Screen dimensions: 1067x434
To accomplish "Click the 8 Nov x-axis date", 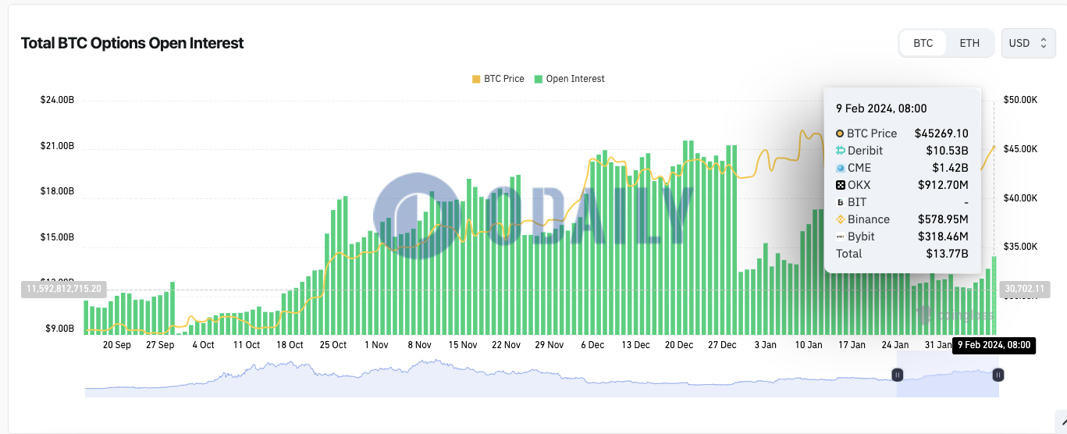I will click(x=419, y=344).
